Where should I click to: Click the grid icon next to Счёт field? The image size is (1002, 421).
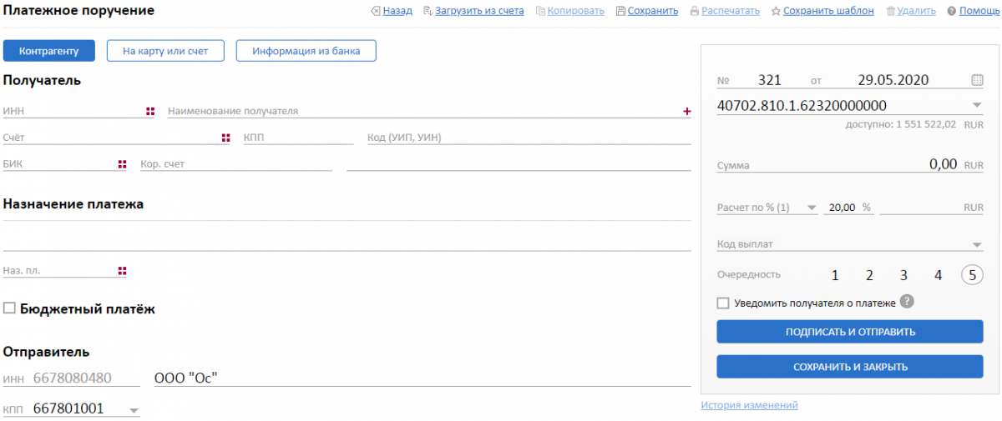tap(225, 138)
